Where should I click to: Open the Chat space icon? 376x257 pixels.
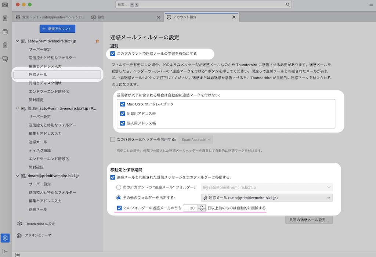click(5, 59)
